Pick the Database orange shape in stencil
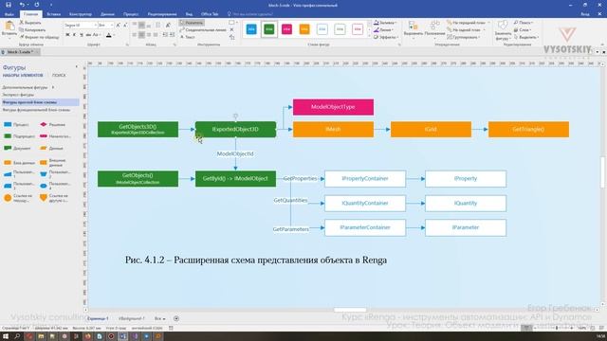Viewport: 607px width, 341px height. tap(19, 163)
